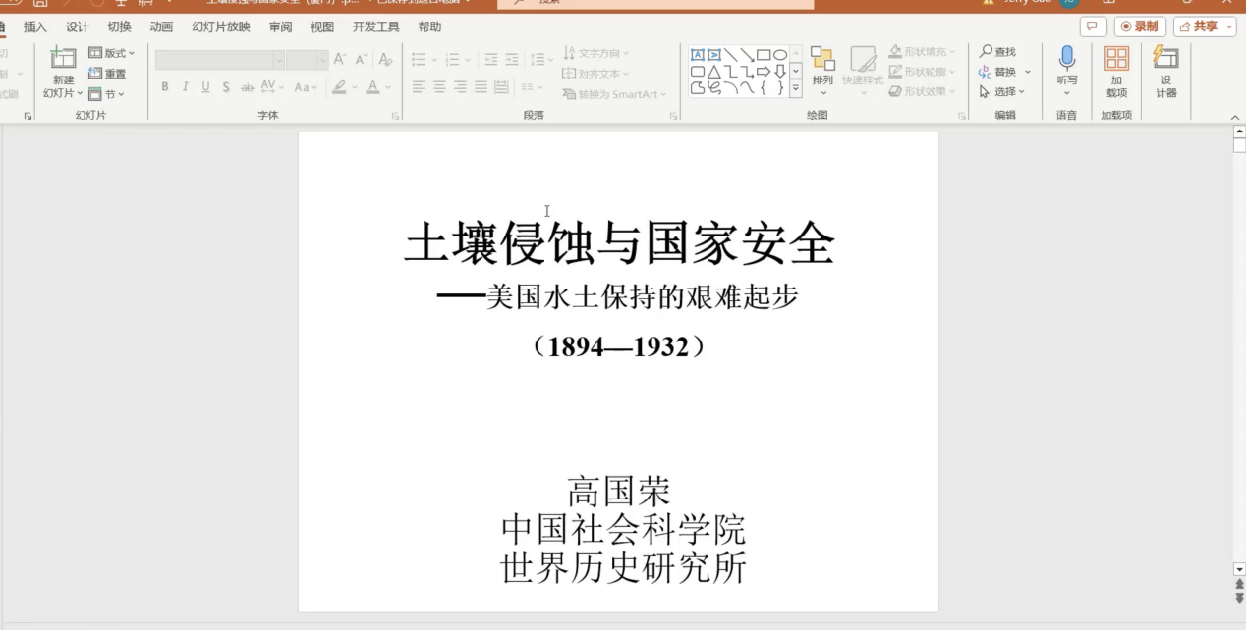Switch to the Slide Show (幻灯片放映) tab
The height and width of the screenshot is (630, 1246).
(220, 26)
